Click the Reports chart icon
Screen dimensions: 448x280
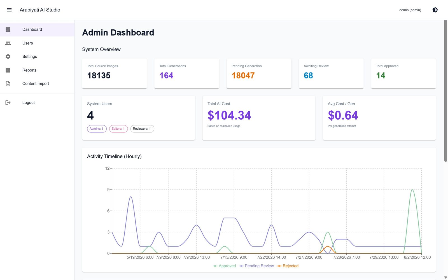coord(8,70)
